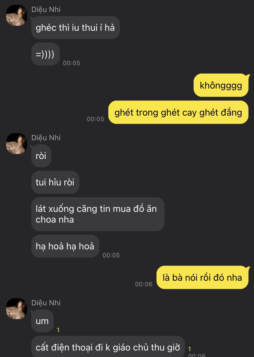Tap the 00:06 timestamp beside yellow bubble
Image resolution: width=254 pixels, height=357 pixels.
point(144,284)
